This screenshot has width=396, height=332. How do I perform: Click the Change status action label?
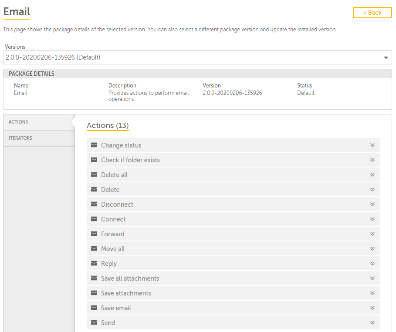[121, 145]
